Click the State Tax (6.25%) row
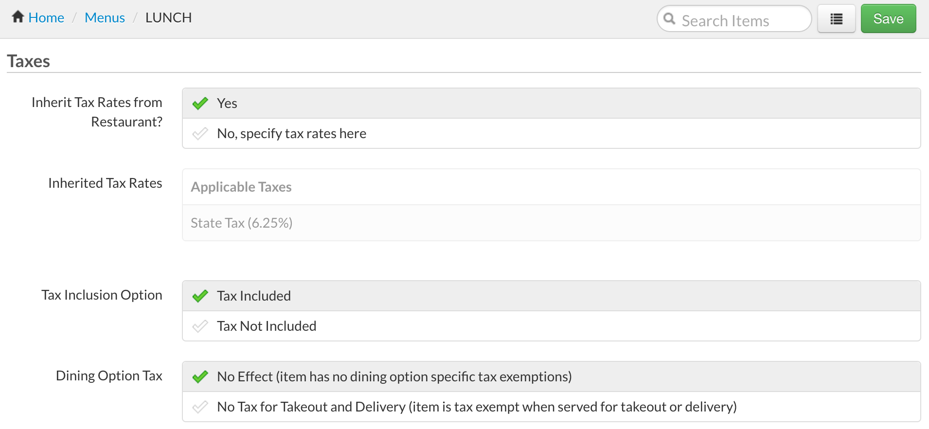This screenshot has height=429, width=929. [x=242, y=223]
